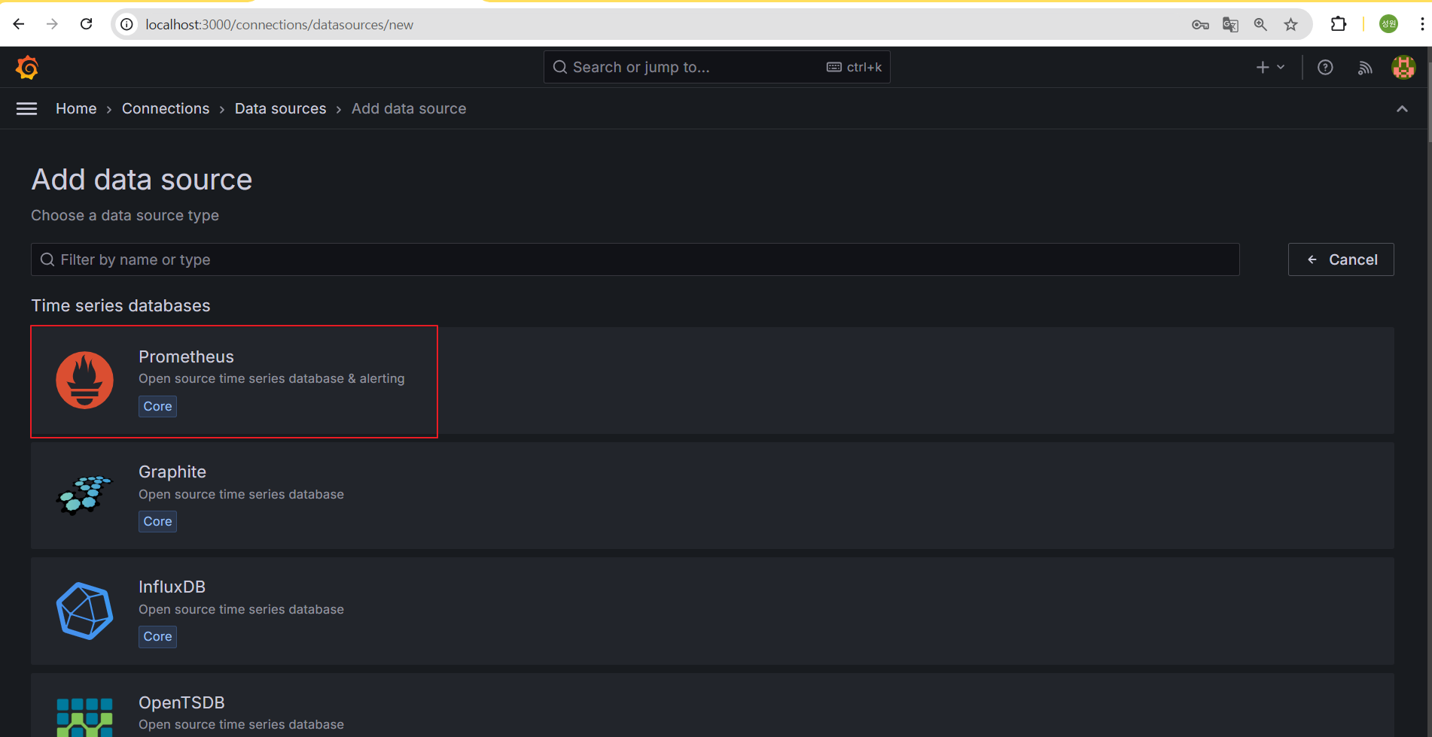This screenshot has width=1432, height=737.
Task: Open the plus 'new' dropdown menu
Action: pos(1270,68)
